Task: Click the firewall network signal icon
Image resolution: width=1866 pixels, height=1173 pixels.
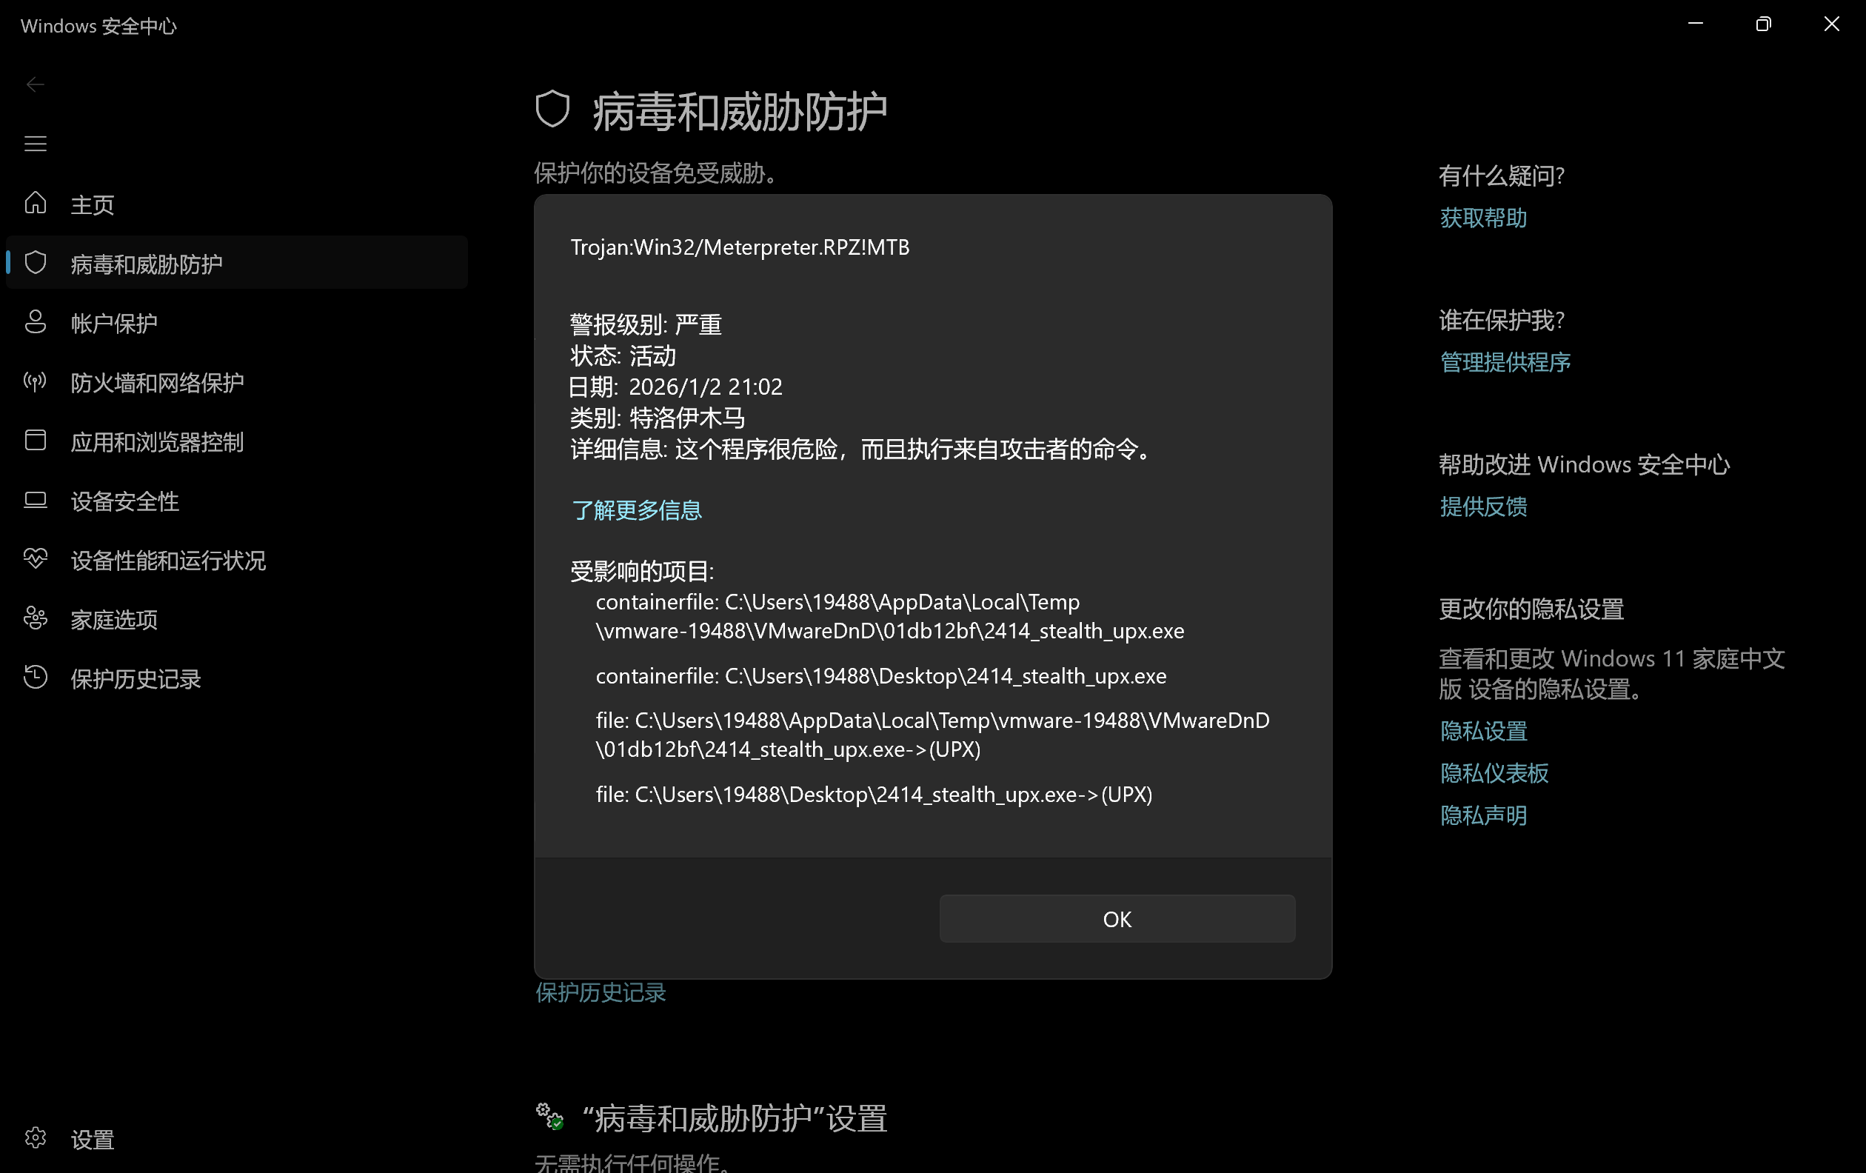Action: tap(36, 382)
